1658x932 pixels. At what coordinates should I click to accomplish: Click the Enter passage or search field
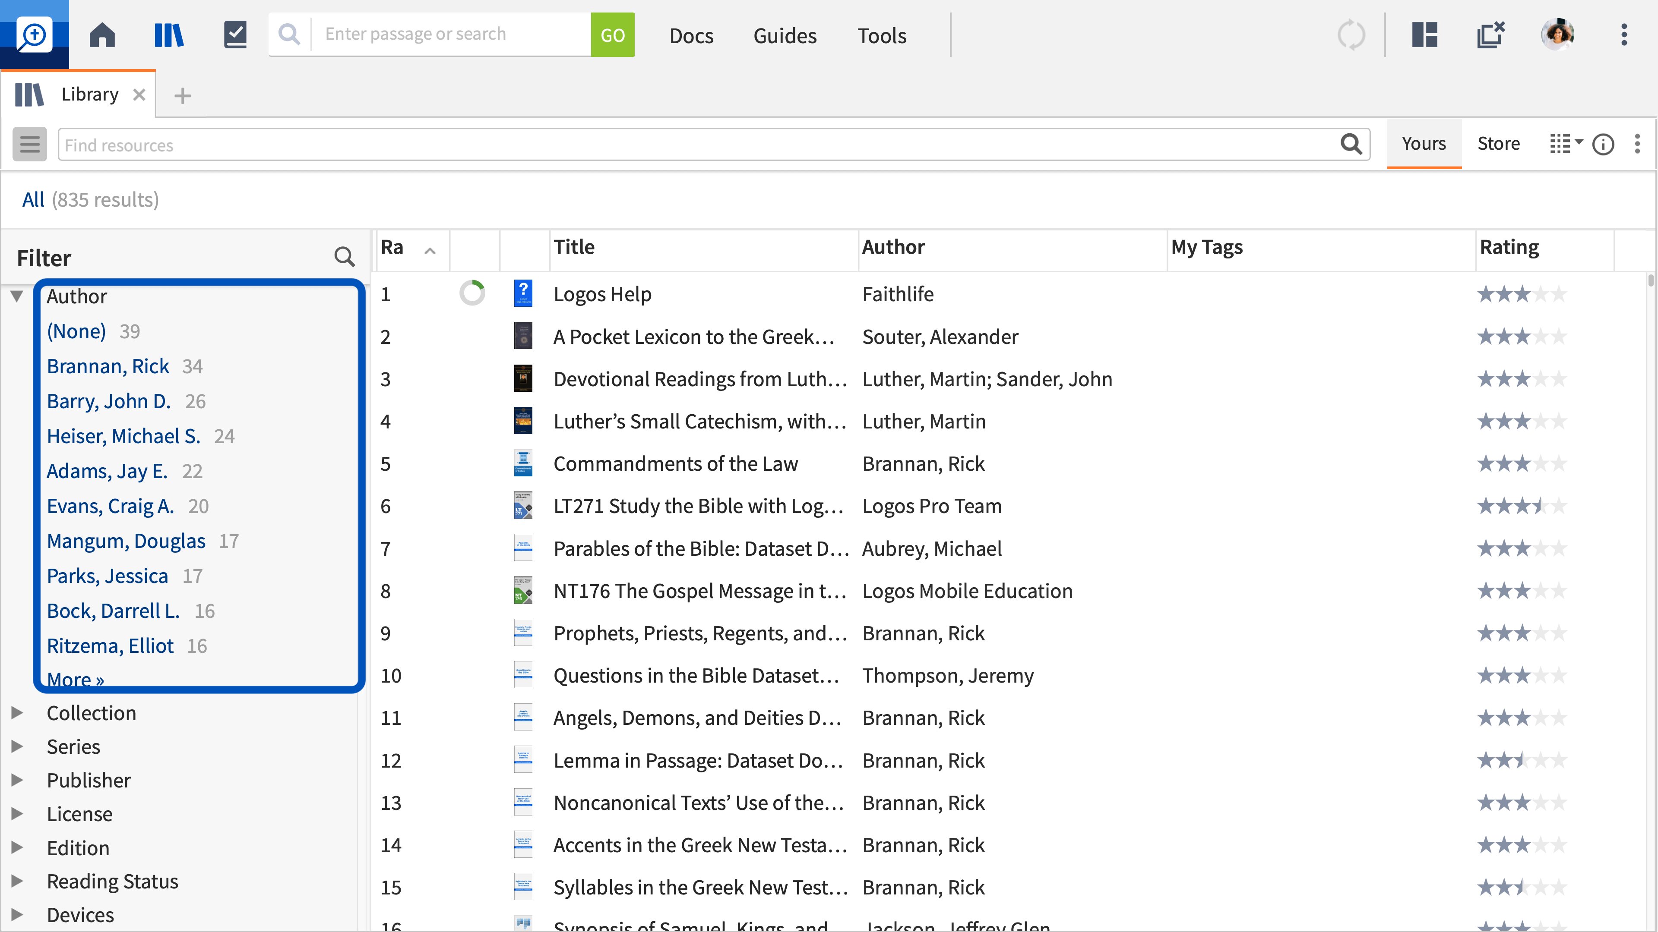pyautogui.click(x=450, y=34)
